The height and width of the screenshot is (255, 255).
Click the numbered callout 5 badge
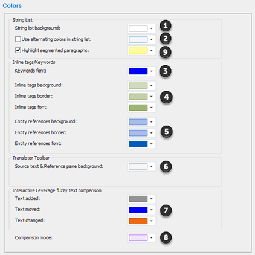coord(166,132)
